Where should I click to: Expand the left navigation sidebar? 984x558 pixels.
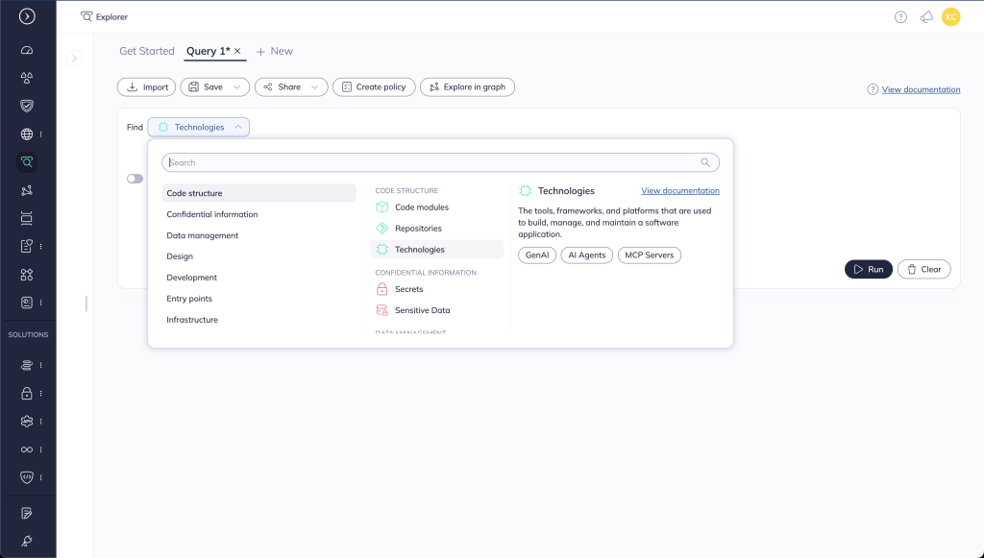click(27, 16)
